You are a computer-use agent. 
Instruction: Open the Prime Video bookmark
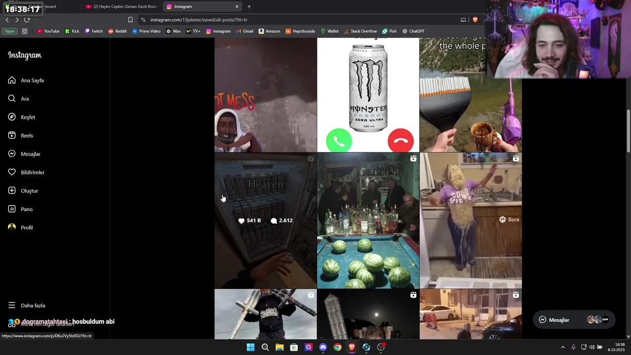tap(146, 31)
